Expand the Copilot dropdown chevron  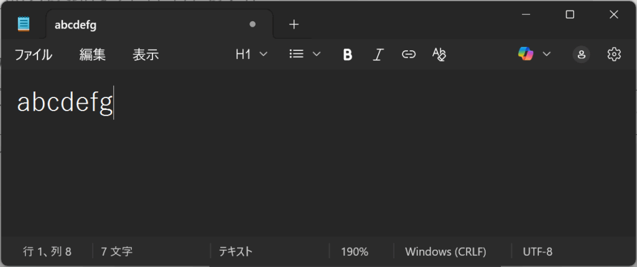point(547,54)
